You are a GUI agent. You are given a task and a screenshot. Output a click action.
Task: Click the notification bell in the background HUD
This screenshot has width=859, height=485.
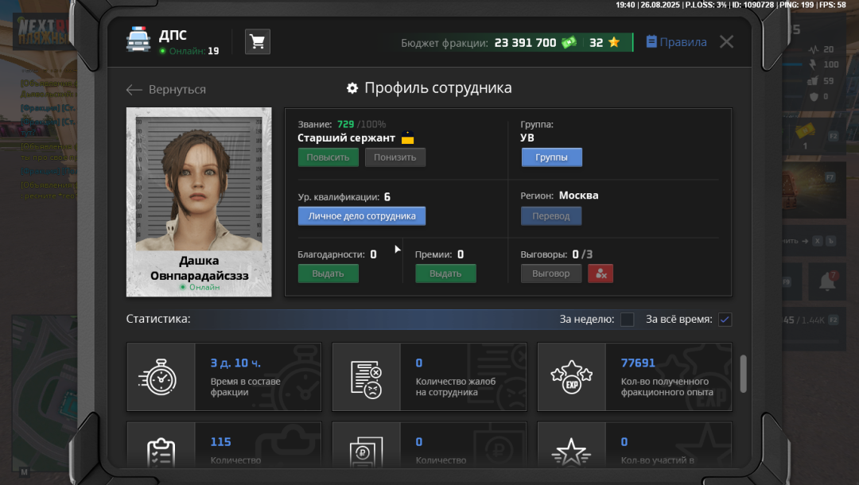827,281
